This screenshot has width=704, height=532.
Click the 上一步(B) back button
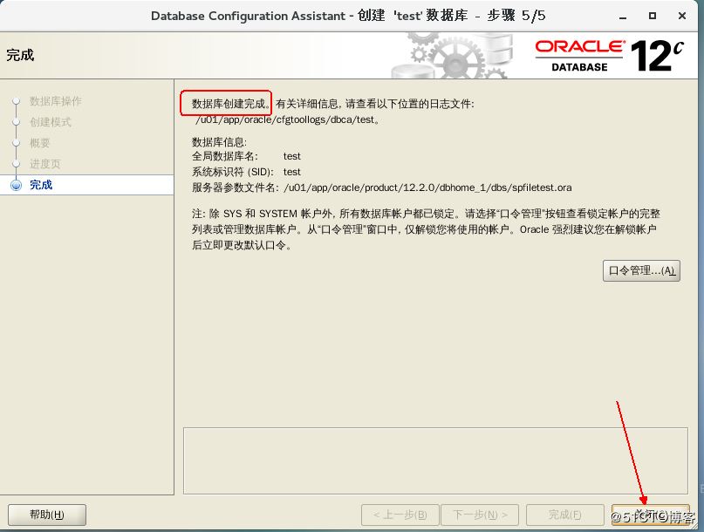click(x=400, y=515)
